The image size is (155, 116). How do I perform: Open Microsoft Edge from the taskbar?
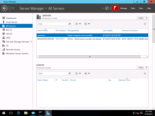point(18,113)
